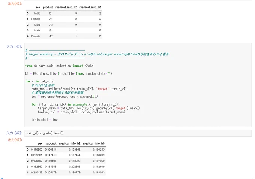The width and height of the screenshot is (255, 179).
Task: Click the cell A2 in product column
Action: (51, 36)
